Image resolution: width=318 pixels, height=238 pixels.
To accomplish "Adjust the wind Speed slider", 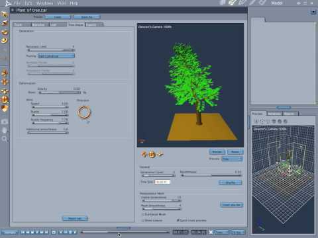I will coord(50,107).
